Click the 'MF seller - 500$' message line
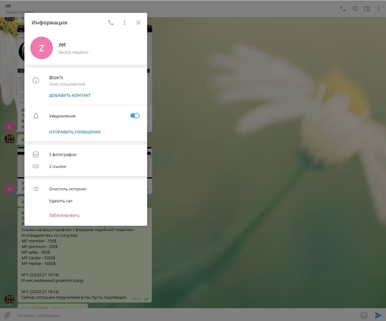Image resolution: width=386 pixels, height=321 pixels. (36, 252)
